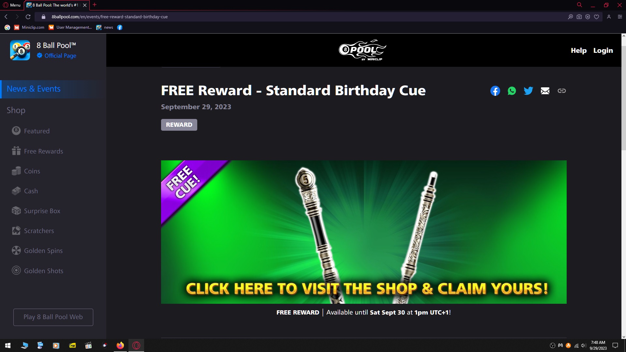Add the page to bookmarks with the heart icon
The image size is (626, 352).
(596, 17)
